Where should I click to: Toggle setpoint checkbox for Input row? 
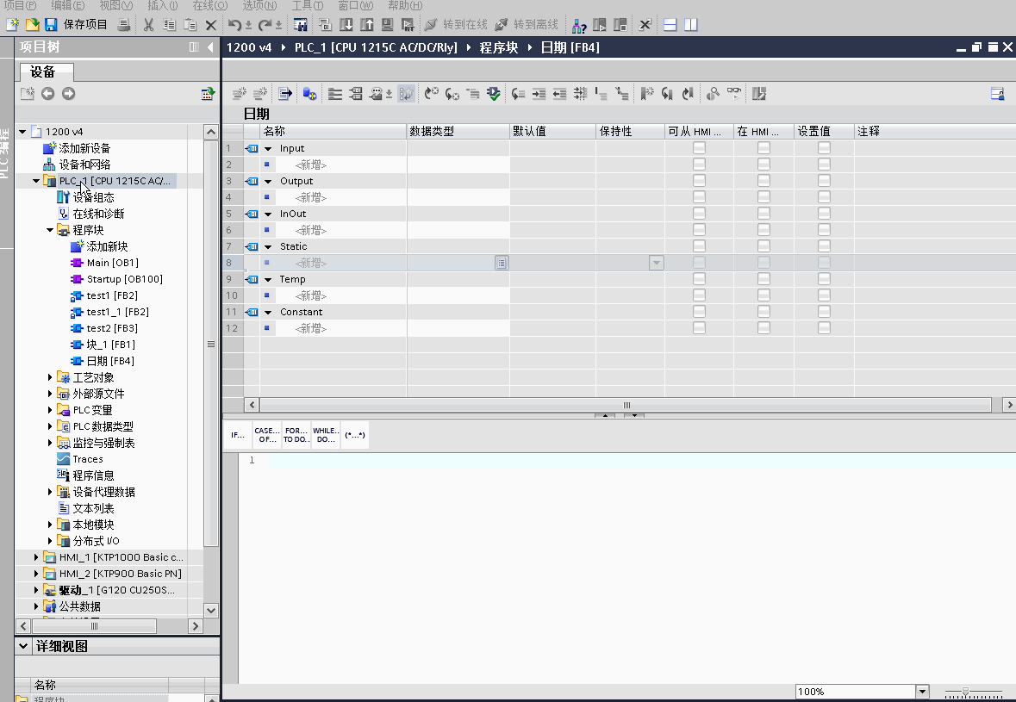click(x=824, y=147)
